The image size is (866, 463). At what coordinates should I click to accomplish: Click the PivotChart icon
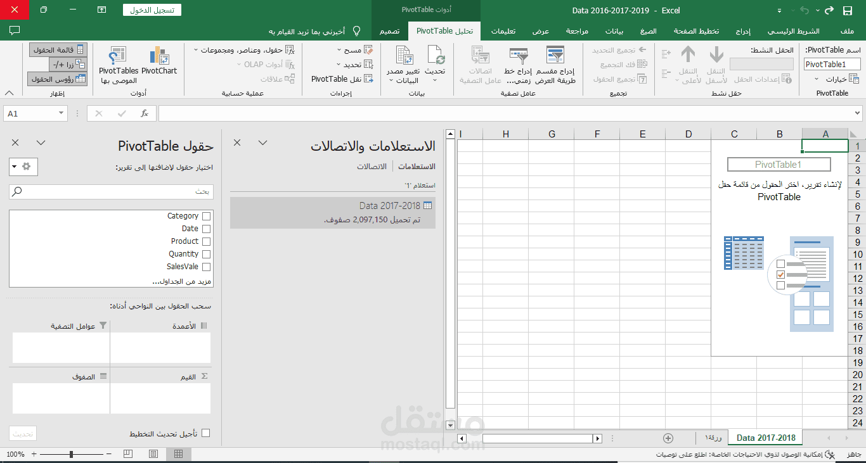click(x=159, y=61)
